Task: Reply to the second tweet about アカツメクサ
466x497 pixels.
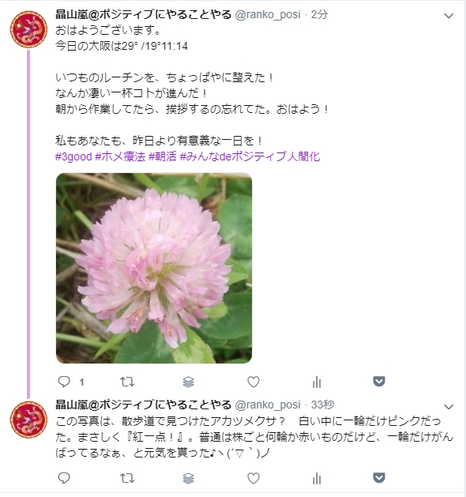Action: tap(64, 478)
